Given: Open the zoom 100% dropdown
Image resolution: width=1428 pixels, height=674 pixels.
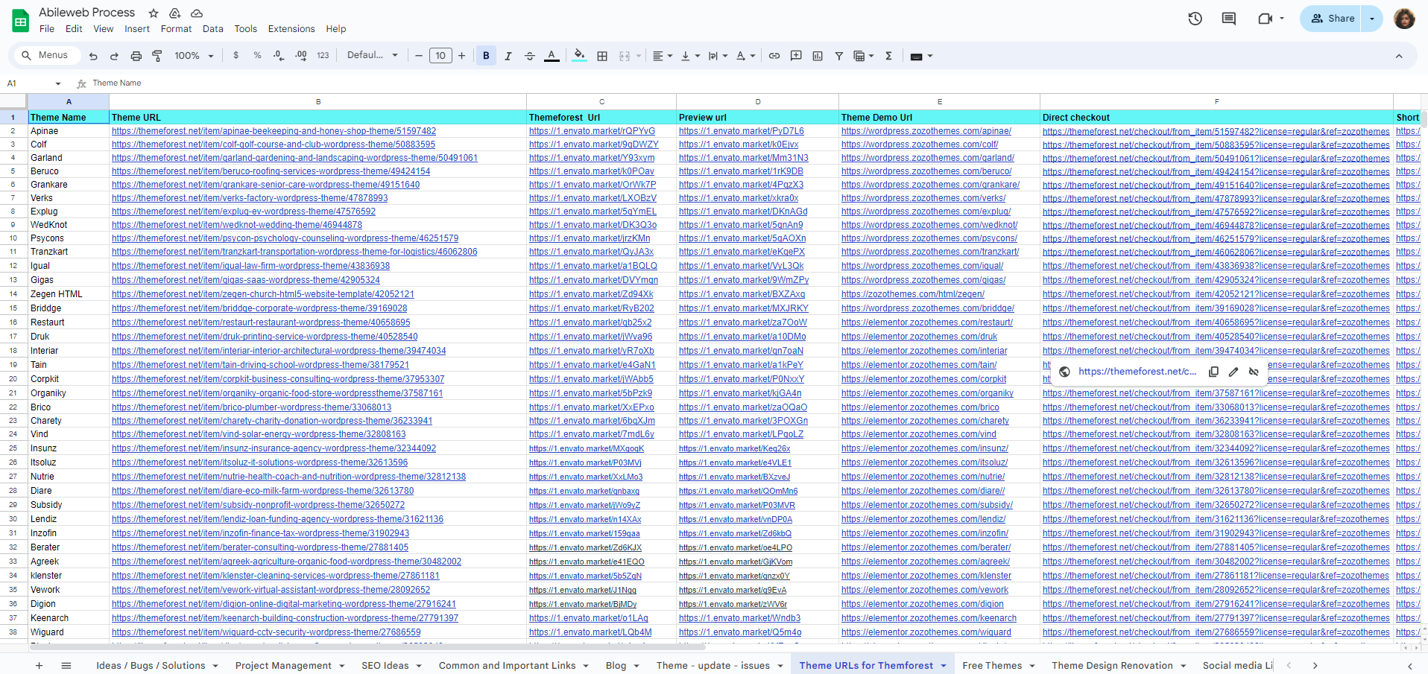Looking at the screenshot, I should tap(194, 56).
